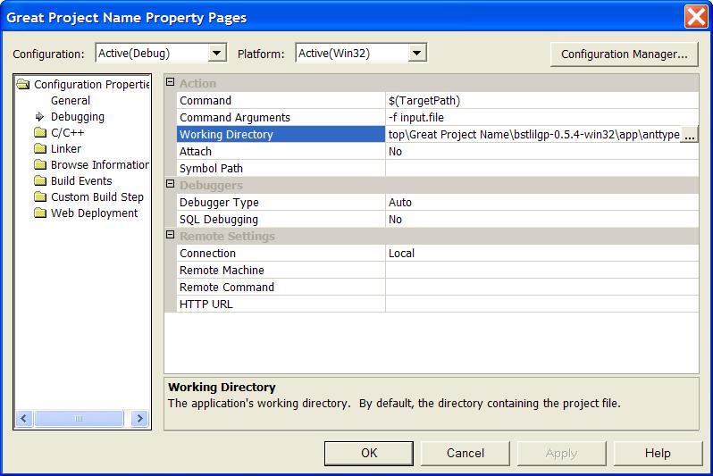Click the Command Arguments value field
This screenshot has width=713, height=476.
pos(541,117)
